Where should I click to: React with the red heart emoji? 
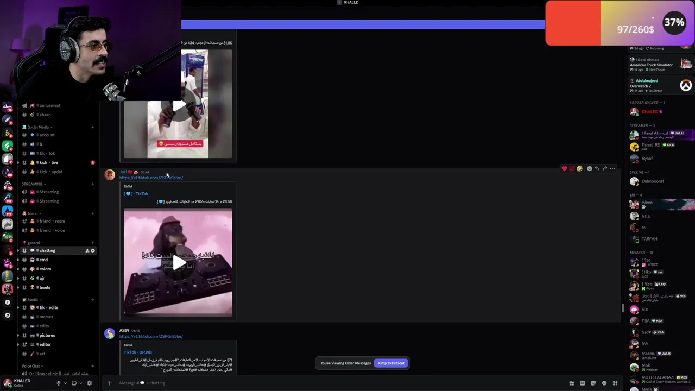pos(564,169)
